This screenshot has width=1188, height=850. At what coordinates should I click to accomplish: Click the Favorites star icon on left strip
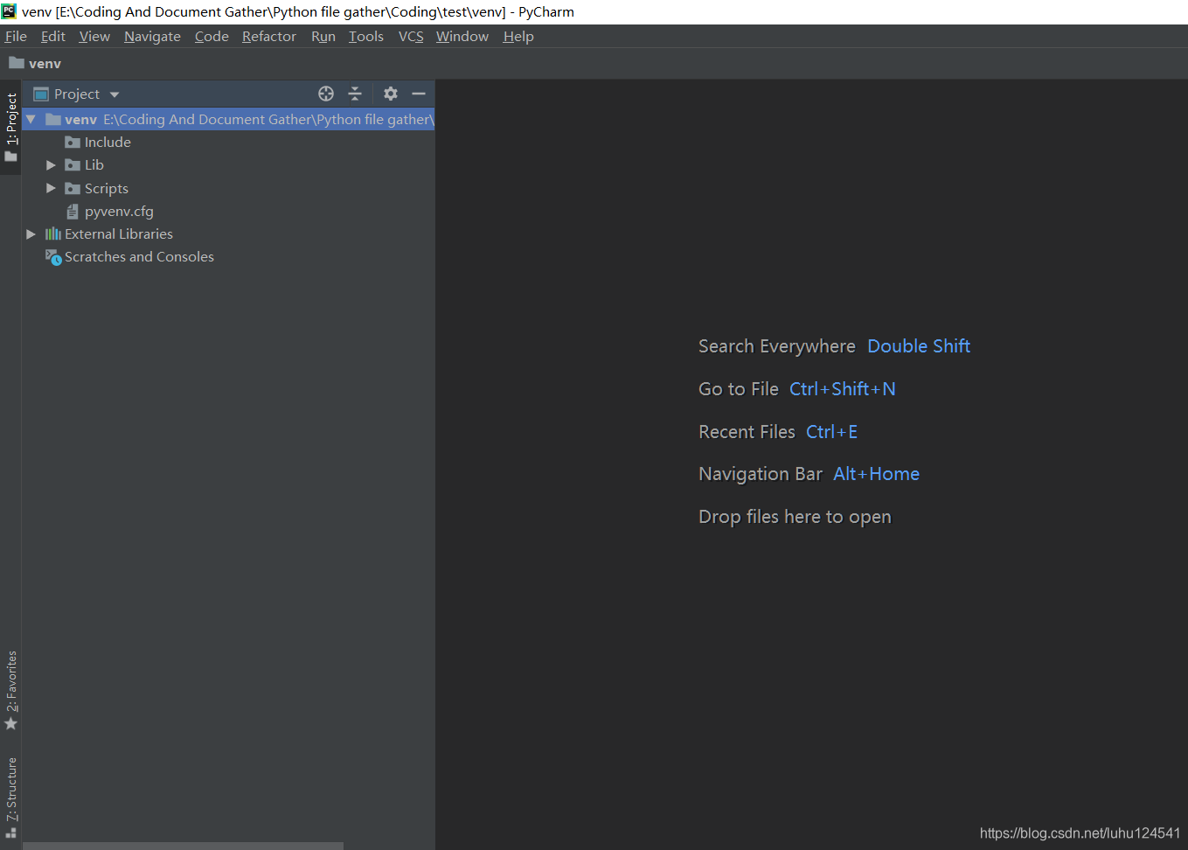[x=10, y=724]
